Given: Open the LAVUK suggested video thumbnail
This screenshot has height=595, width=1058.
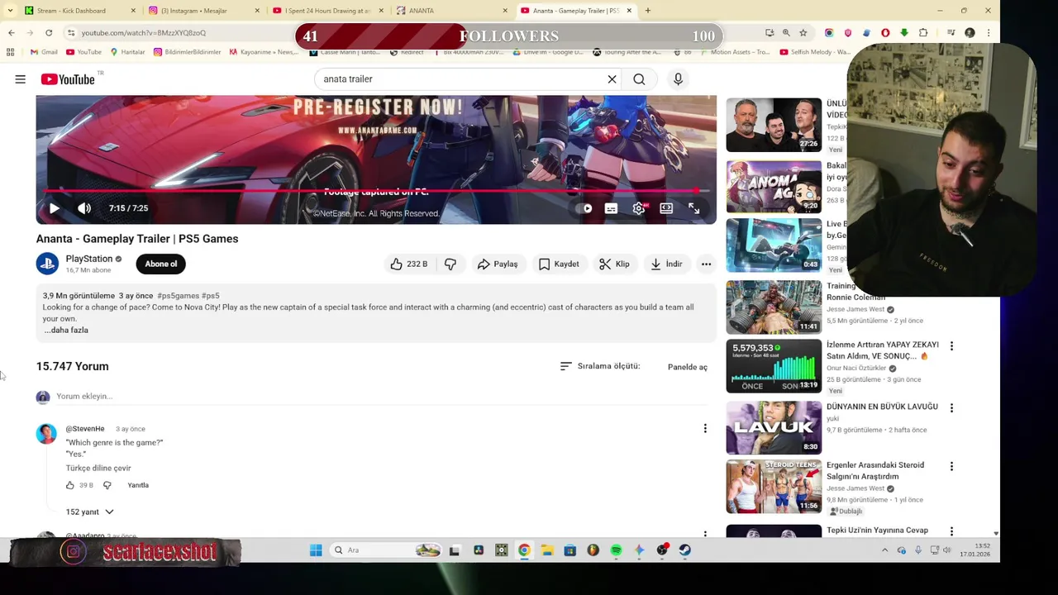Looking at the screenshot, I should [x=774, y=427].
